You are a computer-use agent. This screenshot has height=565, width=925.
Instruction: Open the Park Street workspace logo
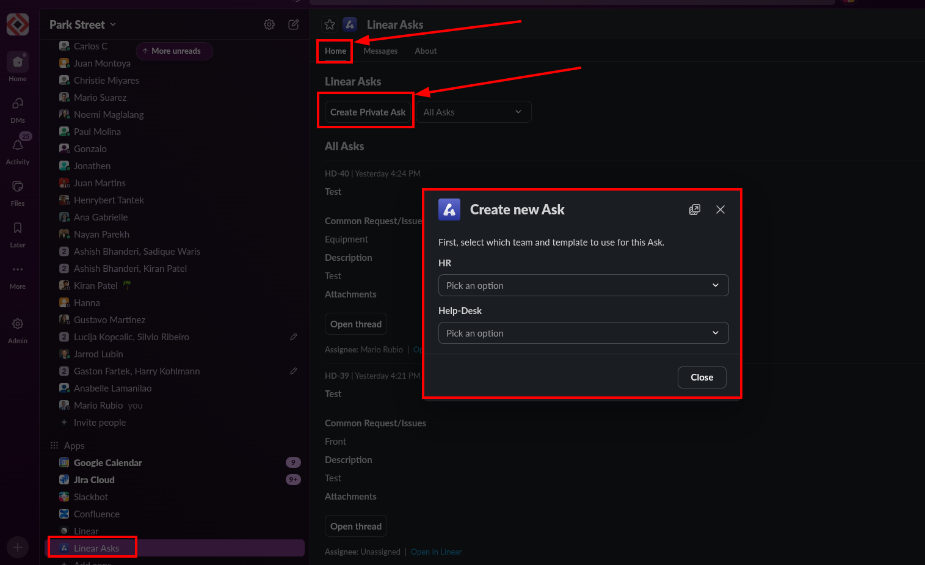18,24
